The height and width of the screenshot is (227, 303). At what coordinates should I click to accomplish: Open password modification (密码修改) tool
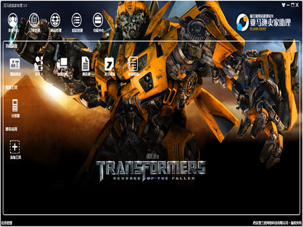[x=15, y=64]
